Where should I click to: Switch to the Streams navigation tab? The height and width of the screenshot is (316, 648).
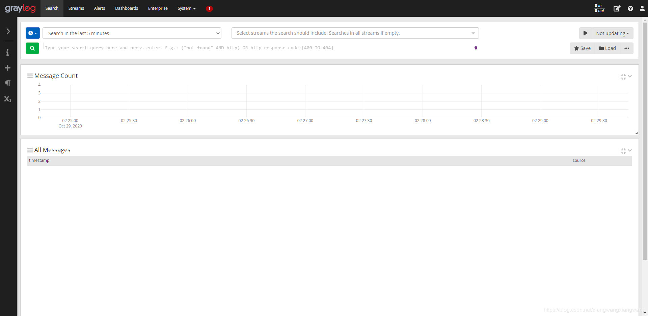tap(76, 8)
